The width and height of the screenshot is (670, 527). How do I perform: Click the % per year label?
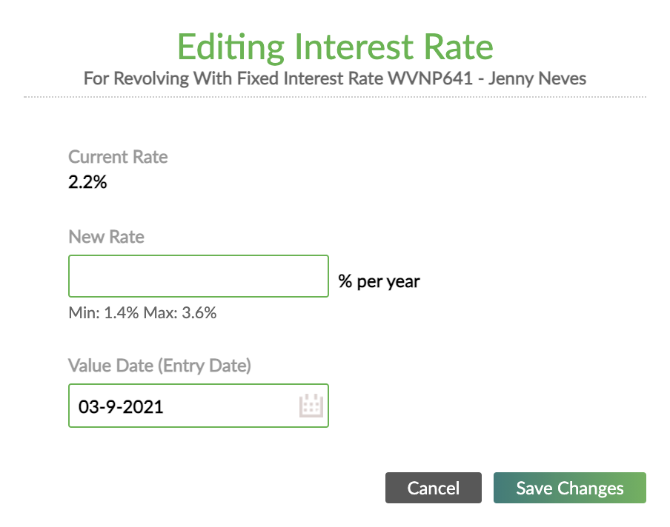(x=379, y=281)
